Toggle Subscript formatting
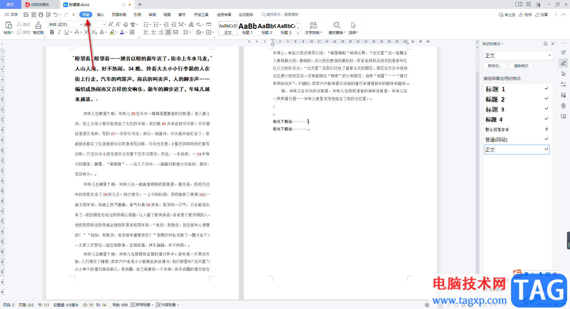The height and width of the screenshot is (309, 570). point(94,32)
